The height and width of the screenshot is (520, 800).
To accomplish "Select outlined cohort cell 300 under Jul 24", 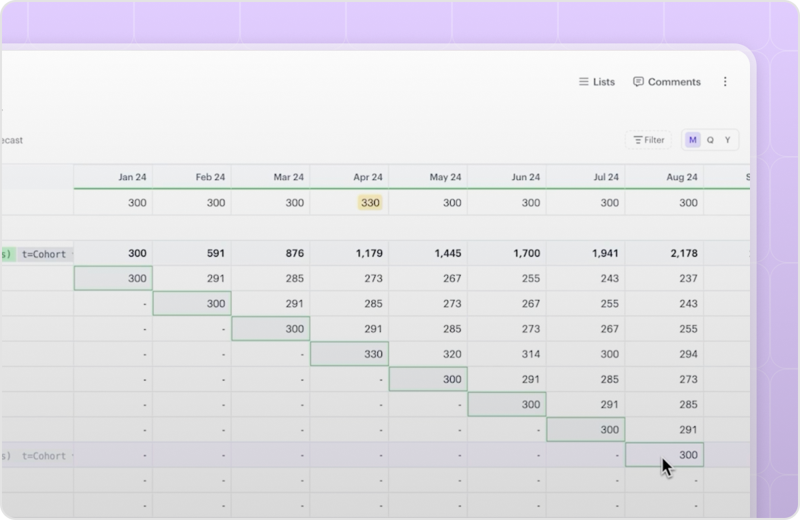I will click(585, 429).
